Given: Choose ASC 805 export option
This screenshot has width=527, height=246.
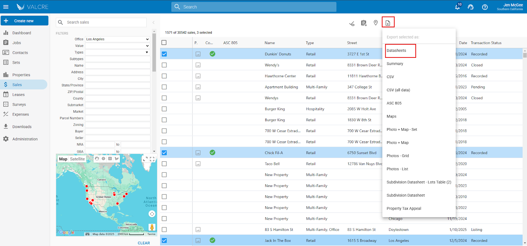Looking at the screenshot, I should pos(394,103).
